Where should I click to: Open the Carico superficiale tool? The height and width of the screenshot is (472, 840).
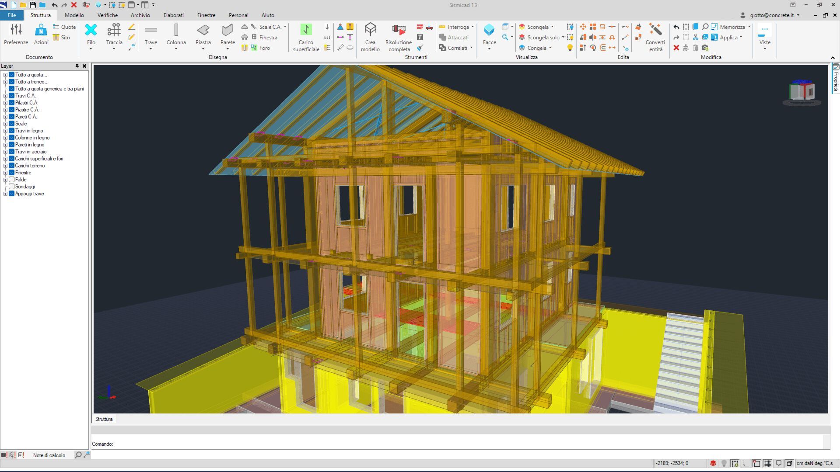tap(306, 31)
